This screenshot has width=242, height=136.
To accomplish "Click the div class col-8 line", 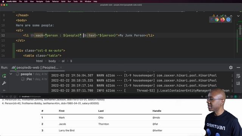I will click(40, 51).
